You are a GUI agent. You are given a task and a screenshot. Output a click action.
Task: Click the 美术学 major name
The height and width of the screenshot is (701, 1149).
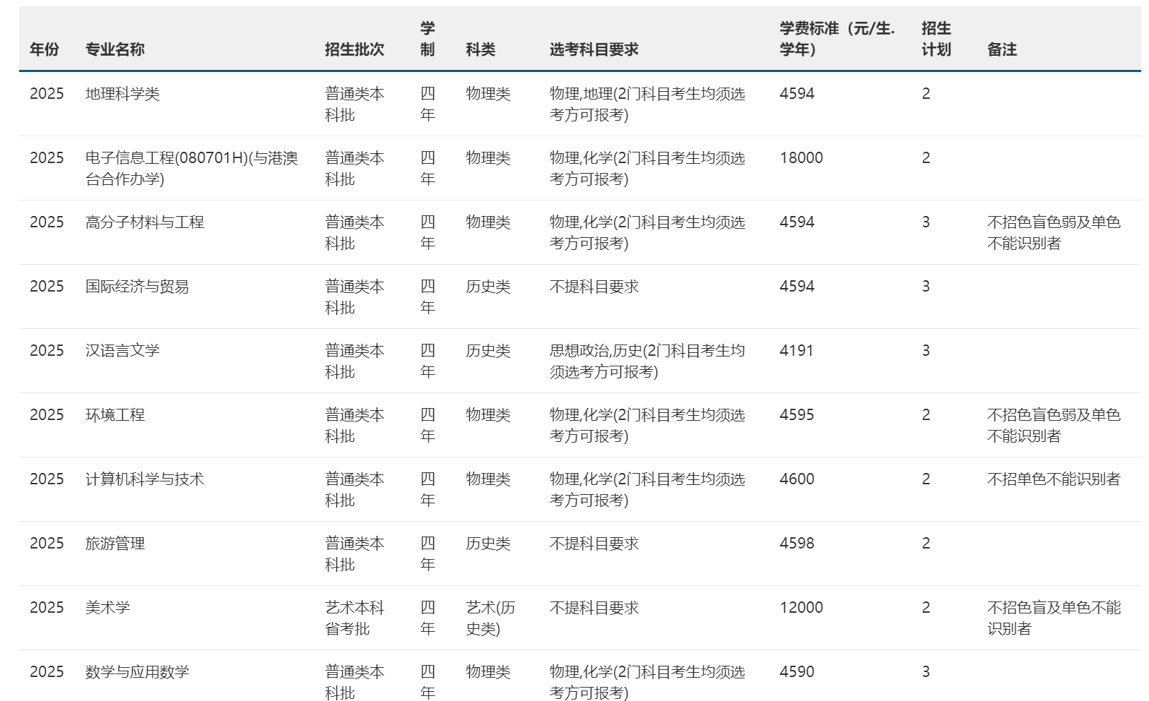coord(107,608)
